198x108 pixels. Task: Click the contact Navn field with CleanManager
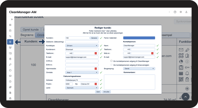(x=139, y=45)
